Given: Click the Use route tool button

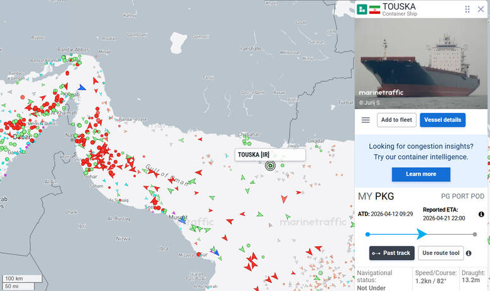Looking at the screenshot, I should point(441,253).
